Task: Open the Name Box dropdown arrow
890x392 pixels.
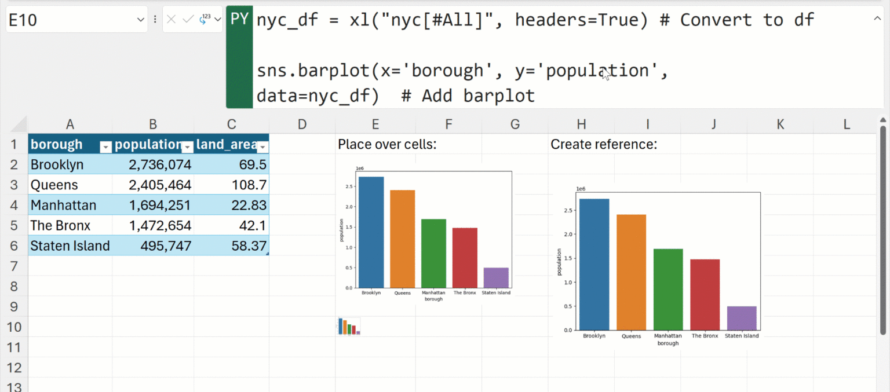Action: (140, 20)
